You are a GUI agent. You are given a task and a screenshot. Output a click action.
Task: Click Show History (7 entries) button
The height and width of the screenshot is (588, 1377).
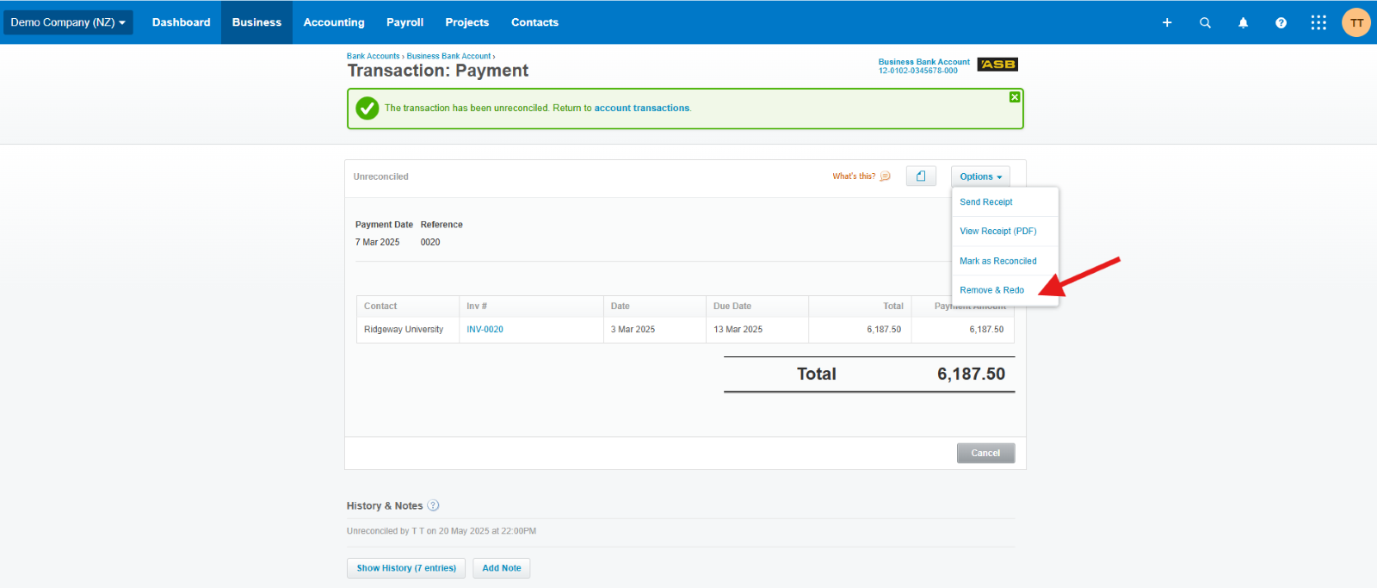[406, 568]
